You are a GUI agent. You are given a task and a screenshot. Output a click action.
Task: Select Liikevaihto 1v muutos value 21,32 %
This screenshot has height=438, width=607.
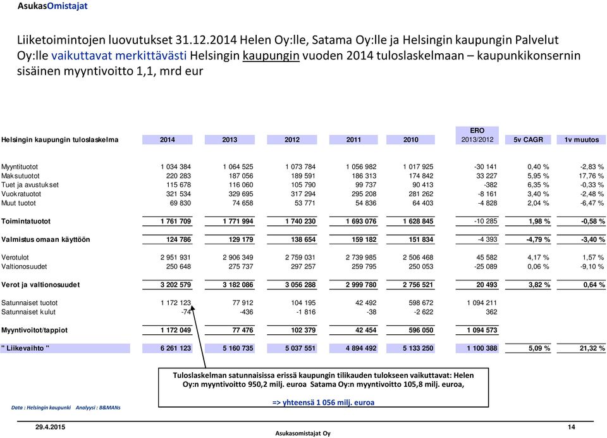point(592,348)
